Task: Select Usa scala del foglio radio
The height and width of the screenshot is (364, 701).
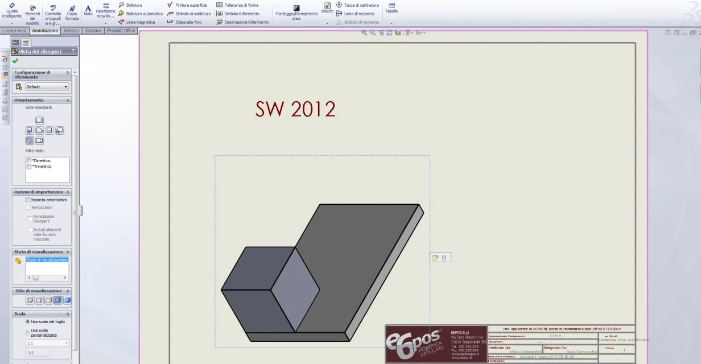Action: tap(28, 321)
